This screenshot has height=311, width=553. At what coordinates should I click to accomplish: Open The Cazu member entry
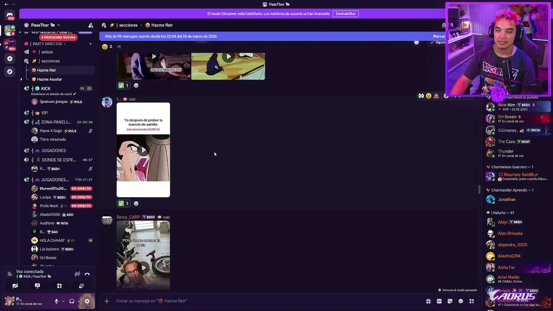[x=506, y=142]
